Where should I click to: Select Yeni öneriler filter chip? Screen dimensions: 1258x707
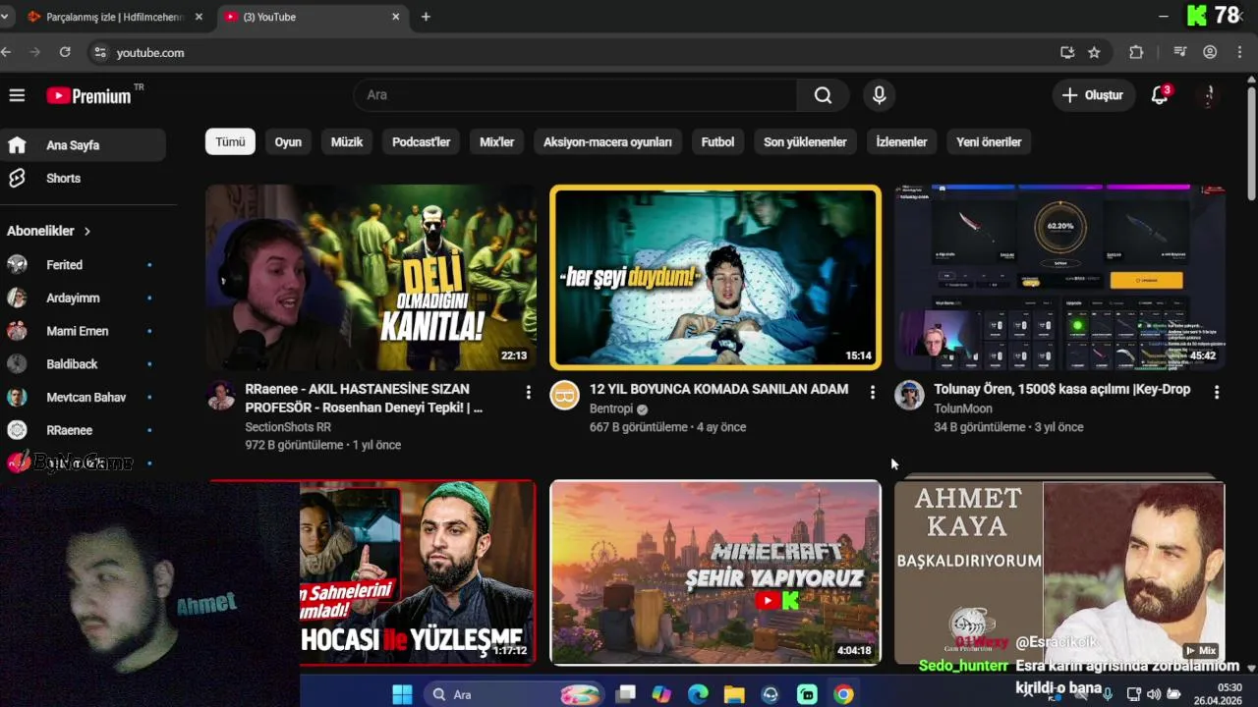click(989, 142)
